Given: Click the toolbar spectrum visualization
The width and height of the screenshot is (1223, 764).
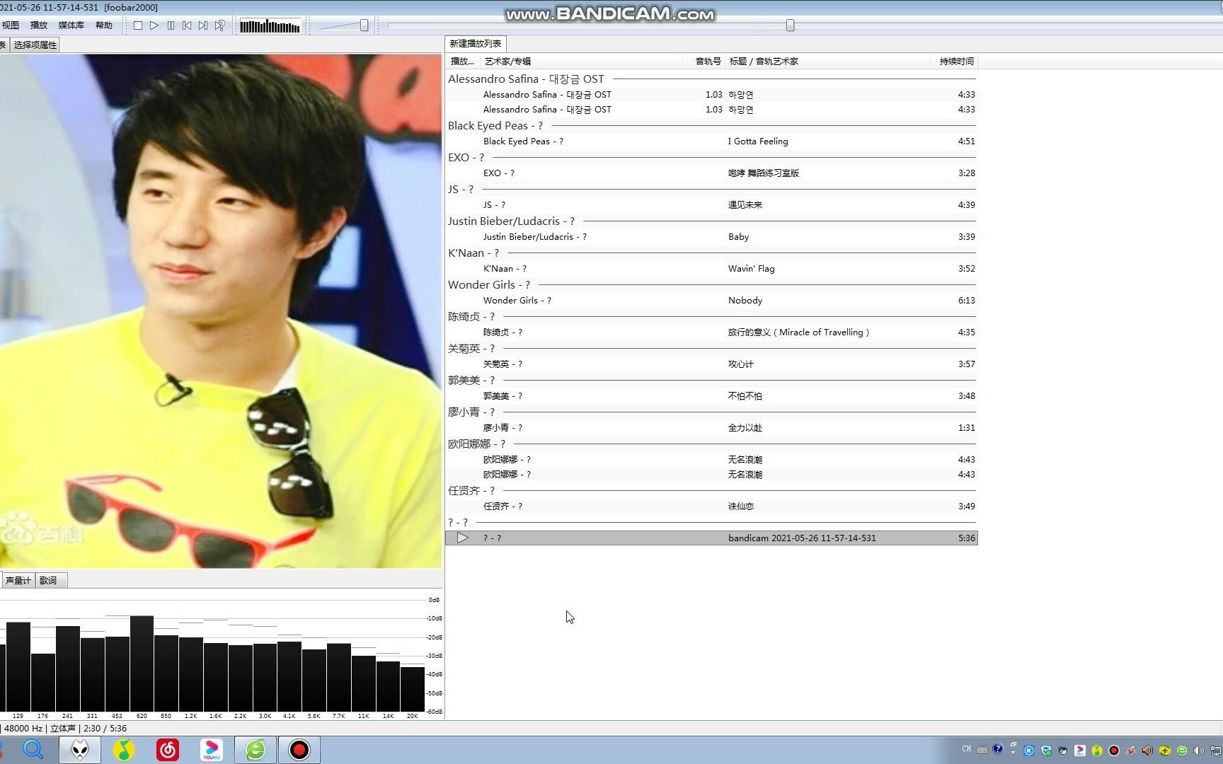Looking at the screenshot, I should (x=270, y=26).
